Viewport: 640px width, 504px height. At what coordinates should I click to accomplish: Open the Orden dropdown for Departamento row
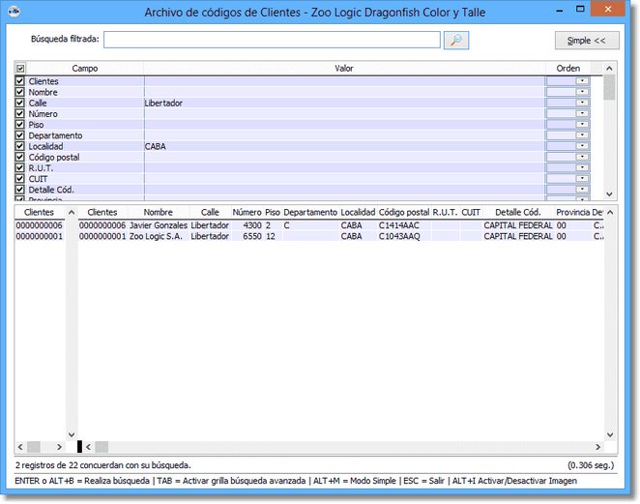(582, 135)
